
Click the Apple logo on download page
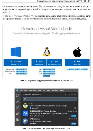coord(77,52)
